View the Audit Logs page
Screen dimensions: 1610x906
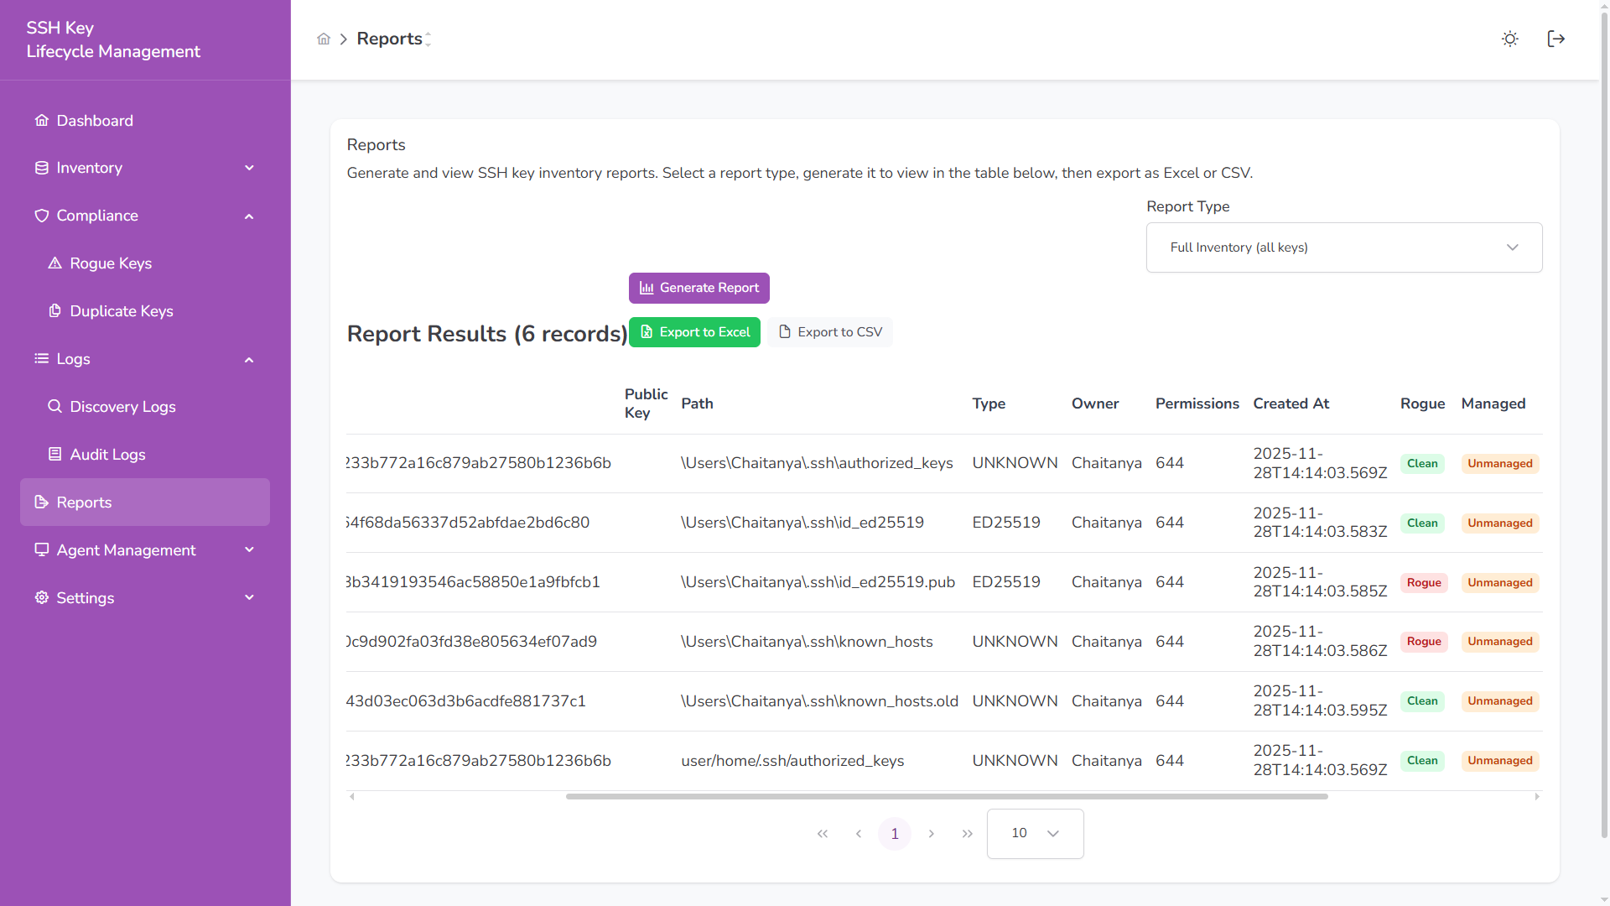coord(107,454)
